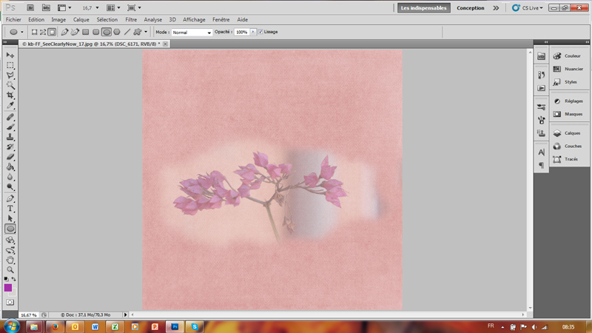
Task: Select the Crop tool
Action: pyautogui.click(x=10, y=95)
